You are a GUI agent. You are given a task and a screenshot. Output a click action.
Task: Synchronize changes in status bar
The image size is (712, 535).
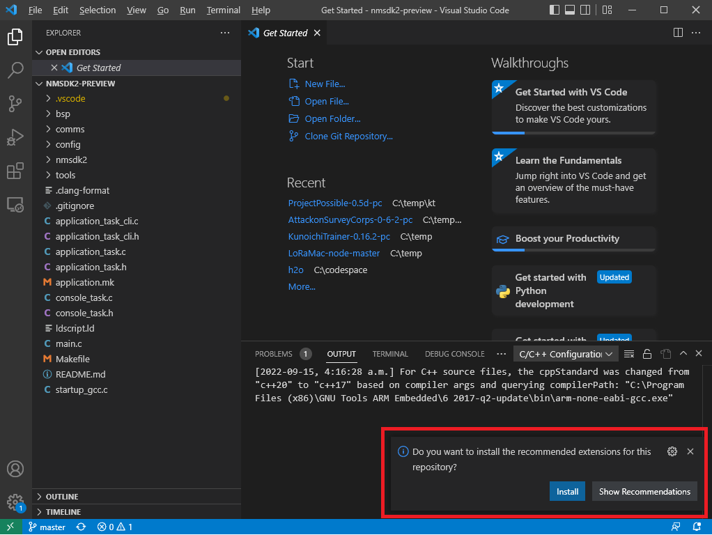(82, 527)
